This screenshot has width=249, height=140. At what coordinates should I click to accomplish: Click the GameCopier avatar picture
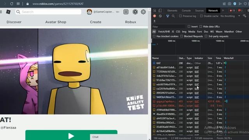click(89, 12)
